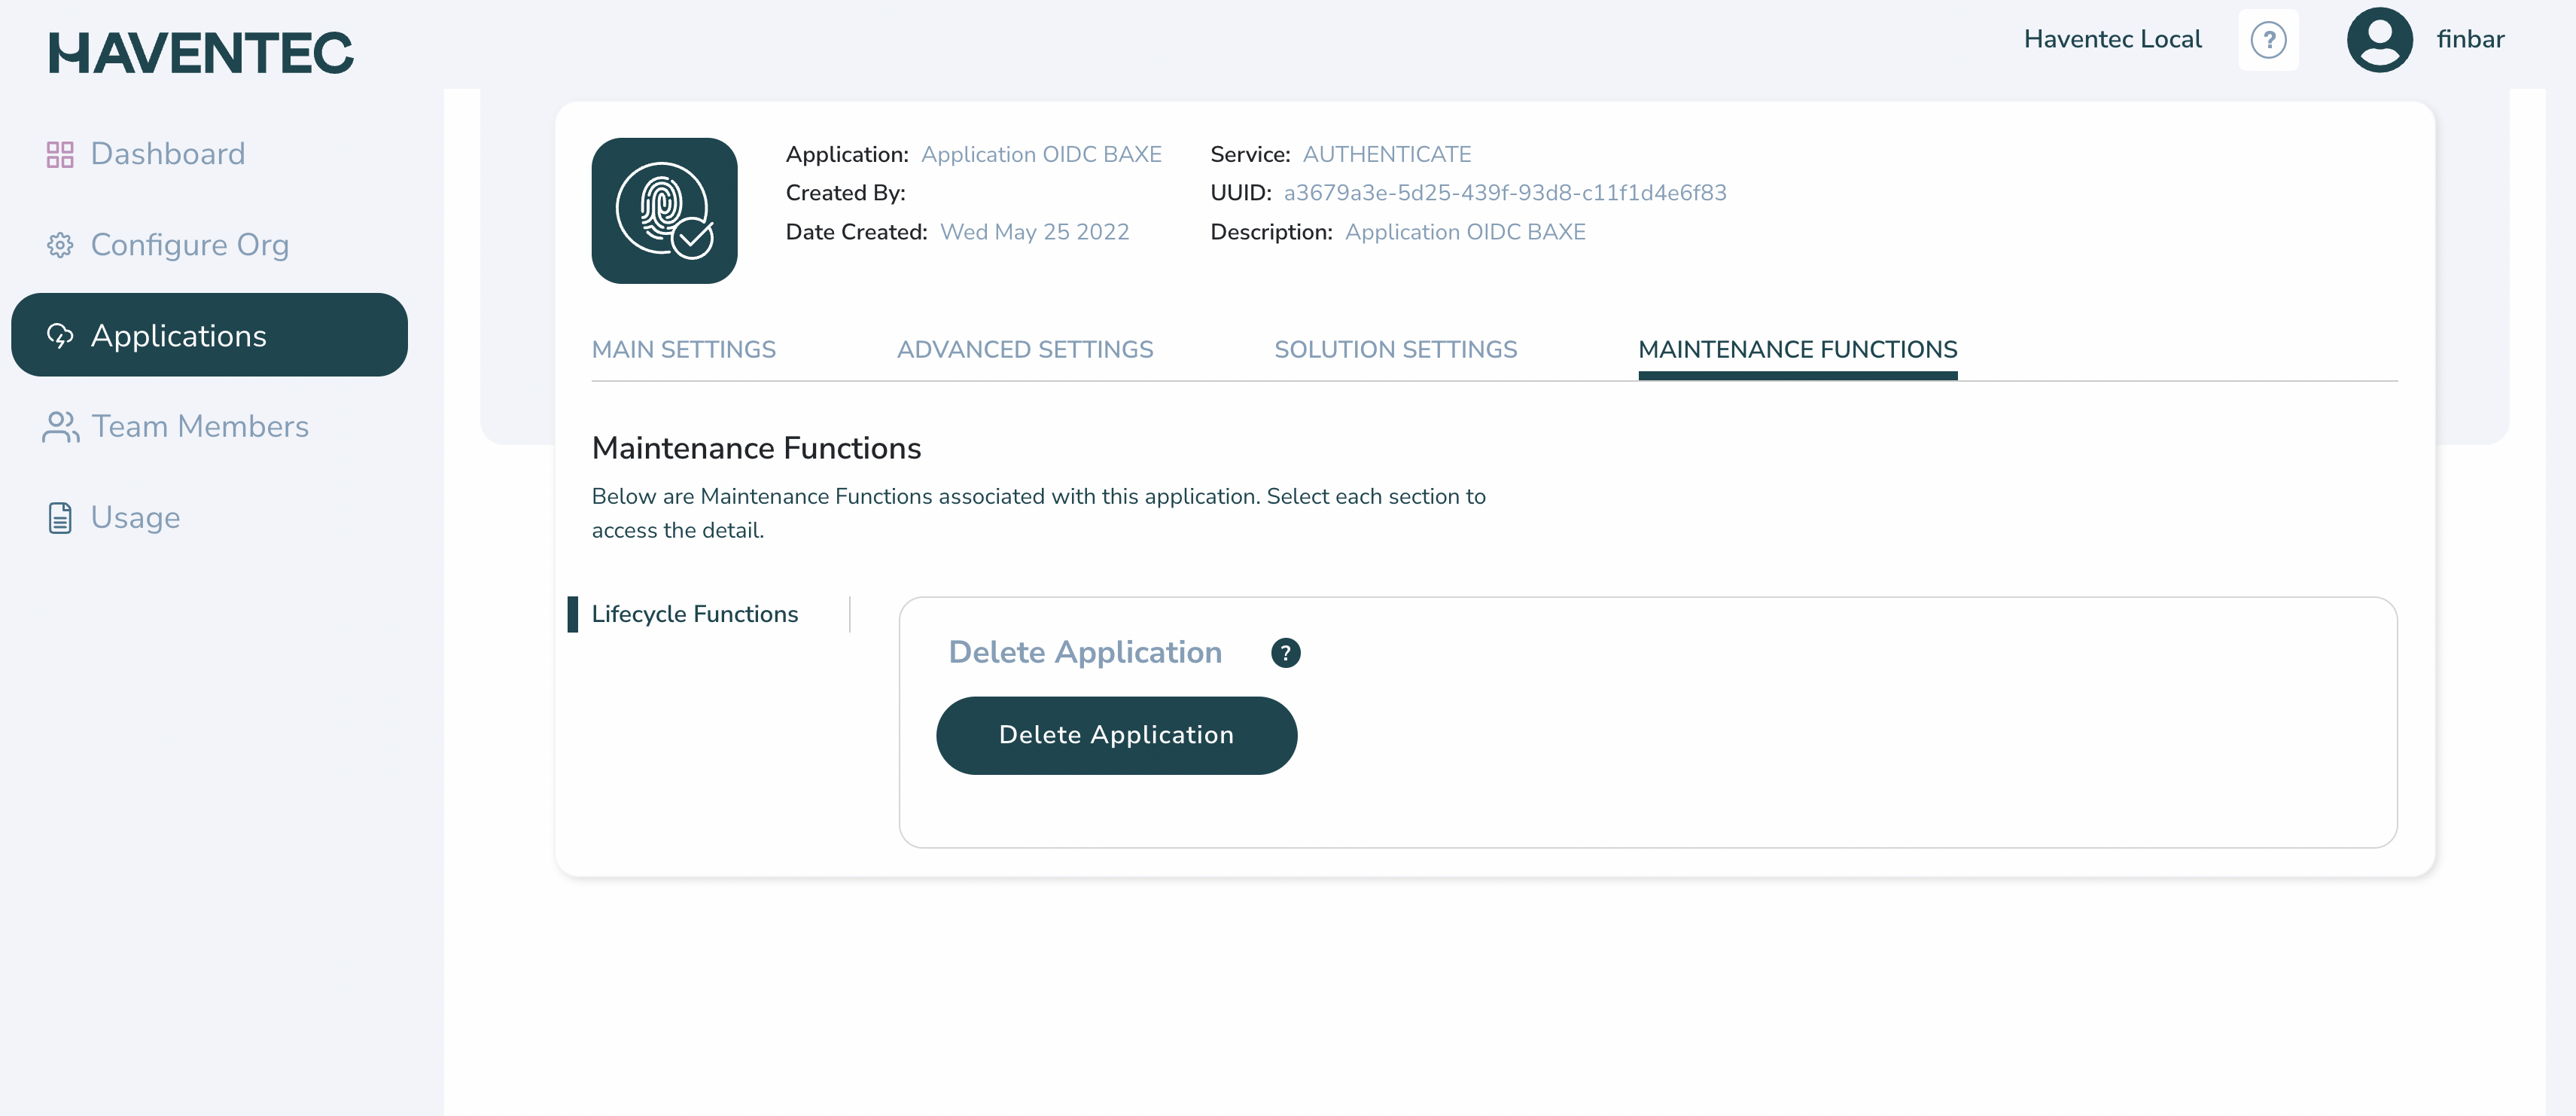
Task: Select the Maintenance Functions tab
Action: [1797, 350]
